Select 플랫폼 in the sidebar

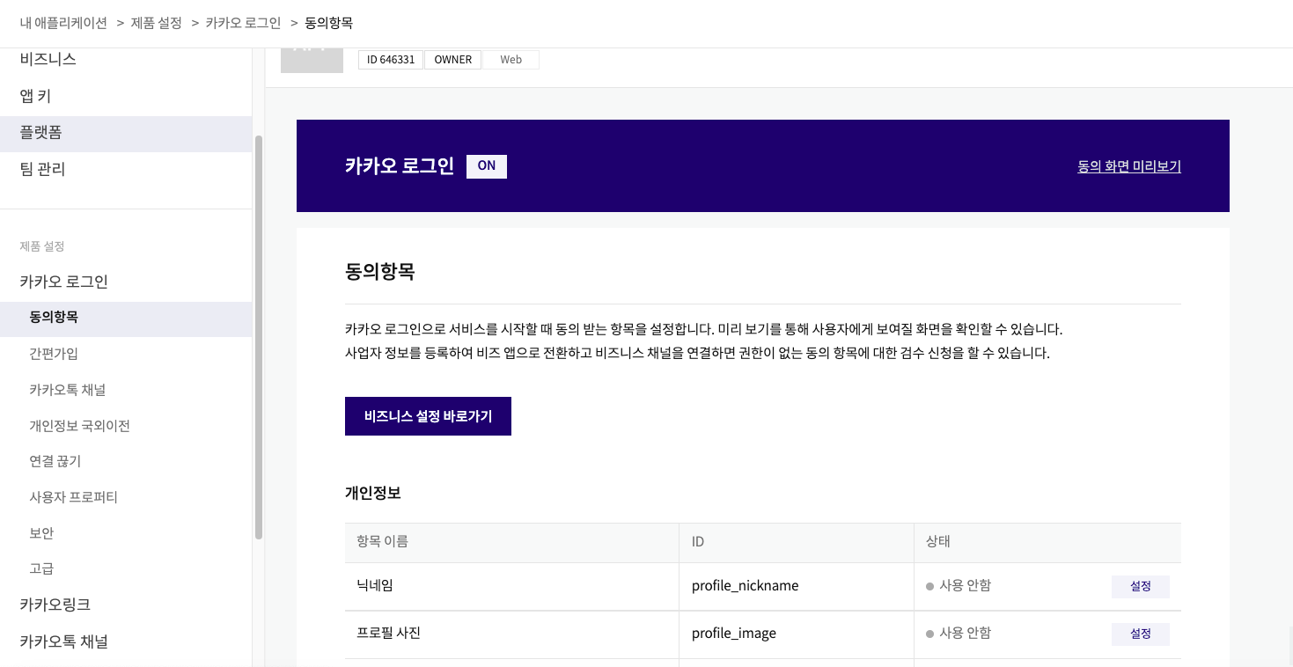(126, 133)
